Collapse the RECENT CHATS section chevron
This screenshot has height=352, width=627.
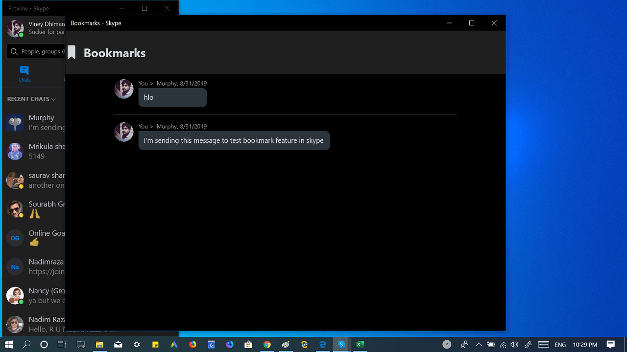pos(54,99)
